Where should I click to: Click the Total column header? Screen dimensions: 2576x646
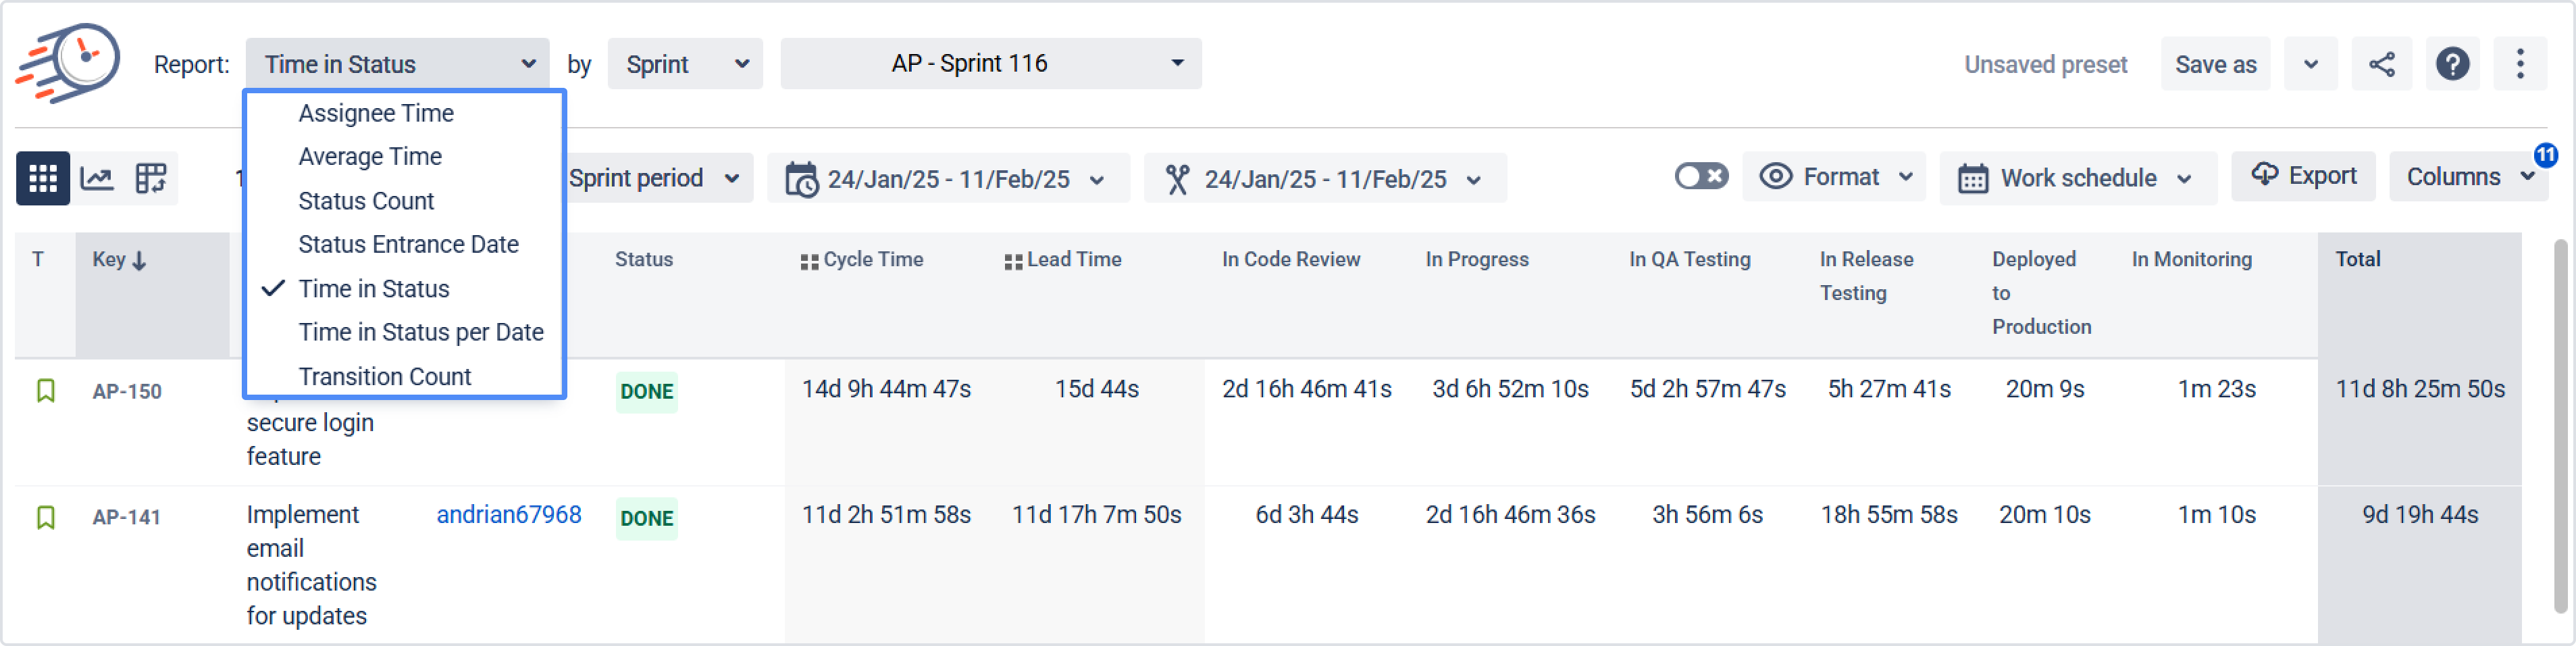pos(2357,260)
